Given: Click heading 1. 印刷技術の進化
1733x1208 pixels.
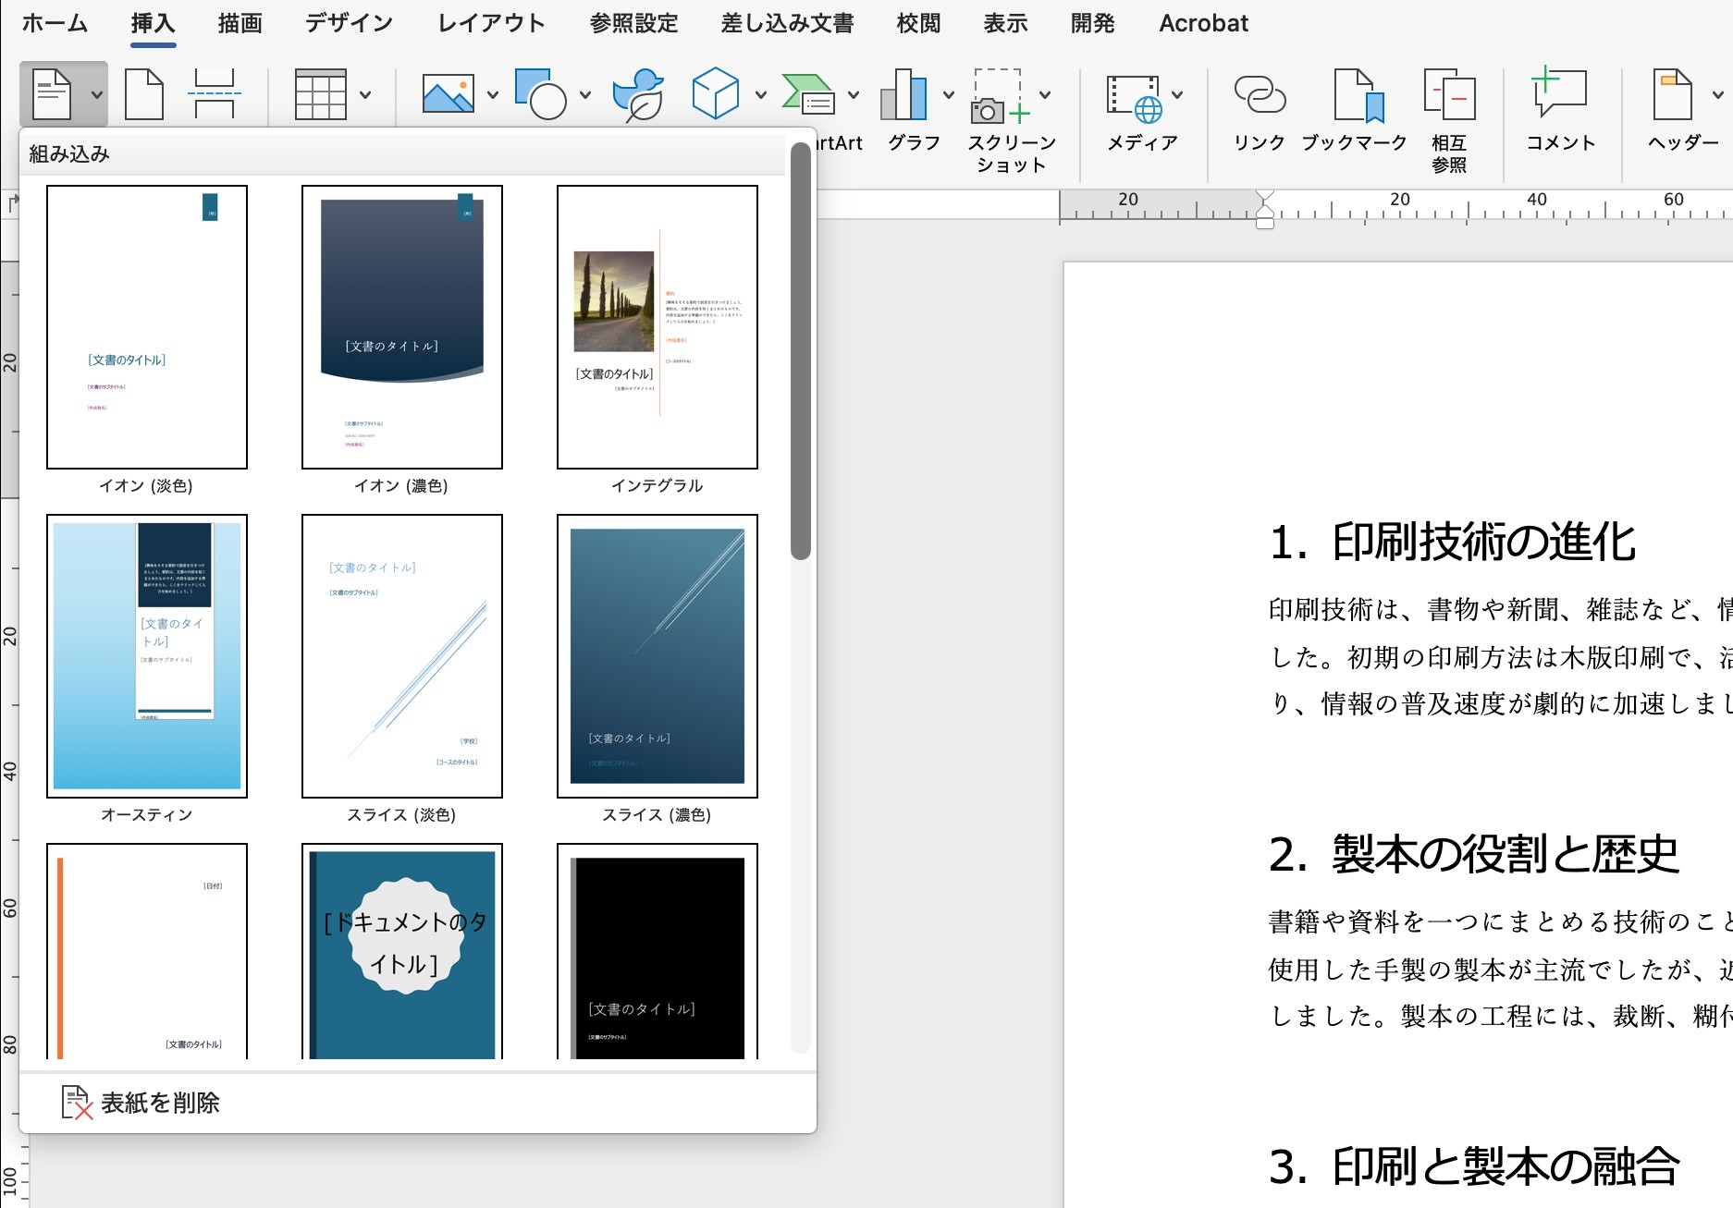Looking at the screenshot, I should pyautogui.click(x=1452, y=542).
